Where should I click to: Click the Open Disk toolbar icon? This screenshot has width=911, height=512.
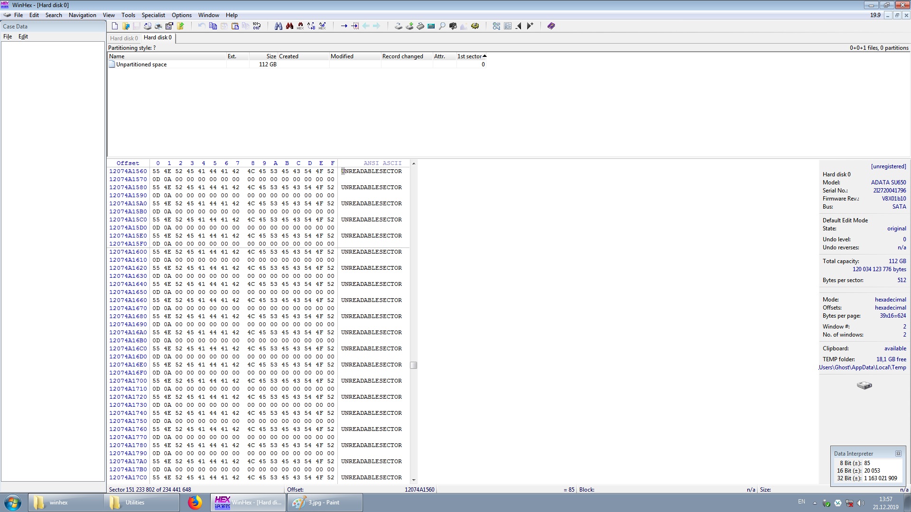399,26
